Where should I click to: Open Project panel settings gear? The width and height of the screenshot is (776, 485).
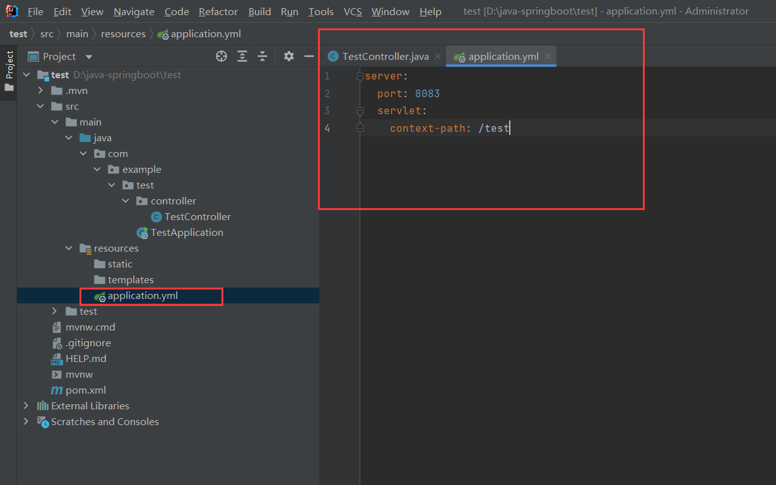289,57
